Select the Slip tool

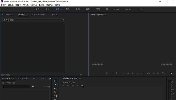pos(55,96)
